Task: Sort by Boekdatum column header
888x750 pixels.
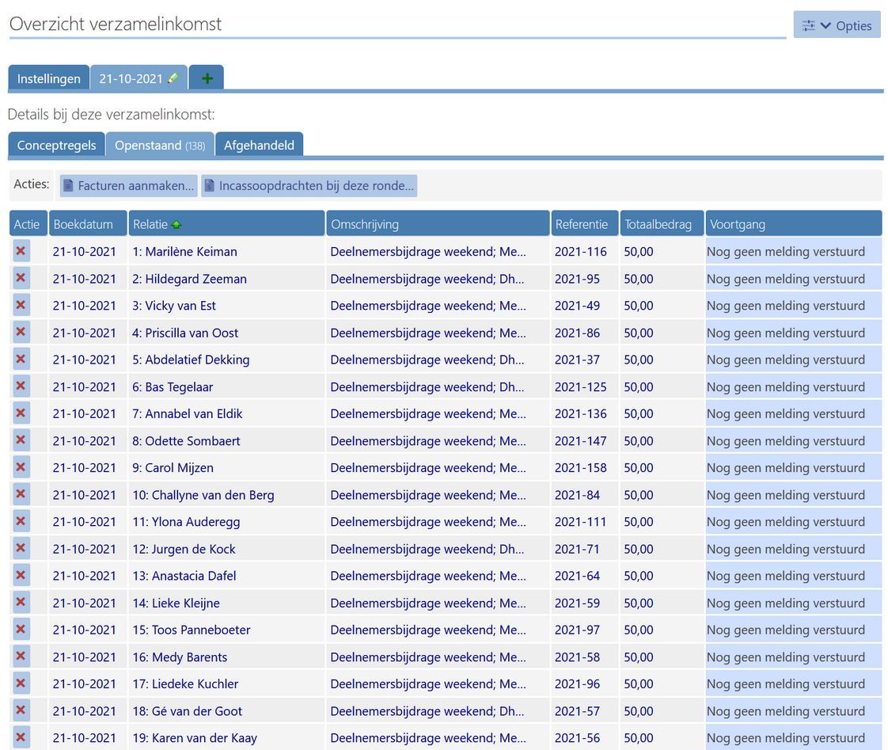Action: 89,224
